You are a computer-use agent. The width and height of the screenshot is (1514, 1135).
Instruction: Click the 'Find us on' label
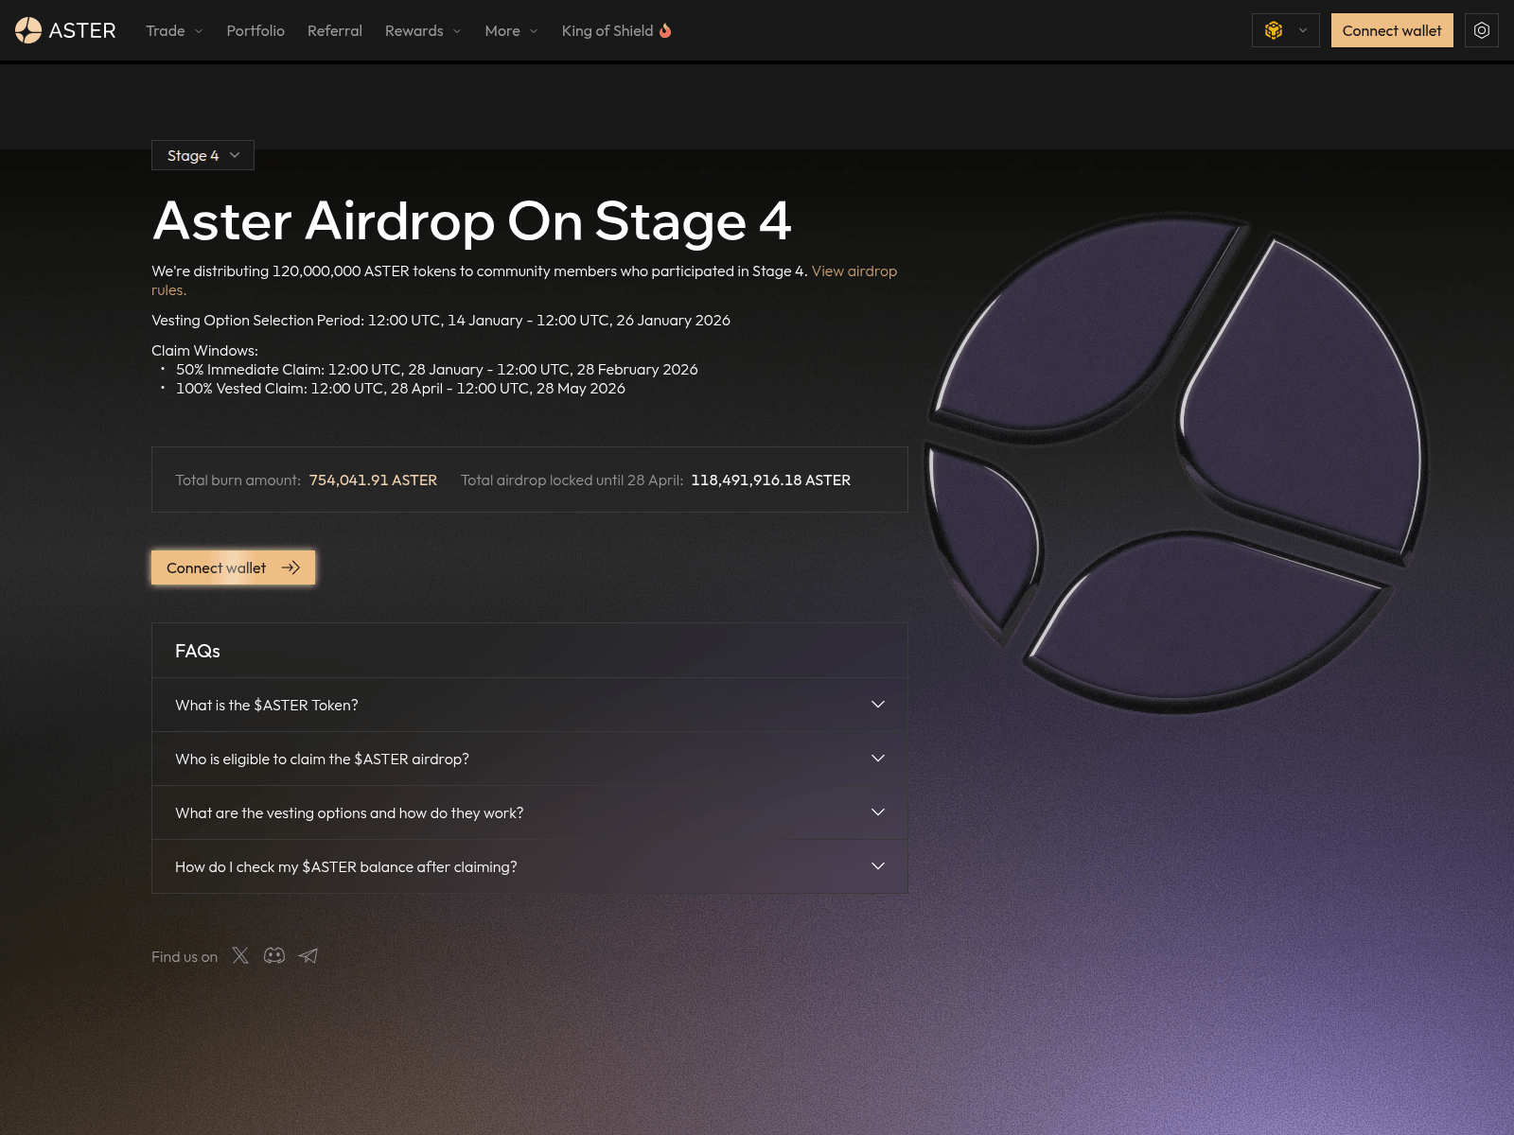185,956
